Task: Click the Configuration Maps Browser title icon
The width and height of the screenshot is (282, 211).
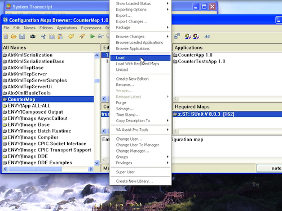Action: coord(6,20)
